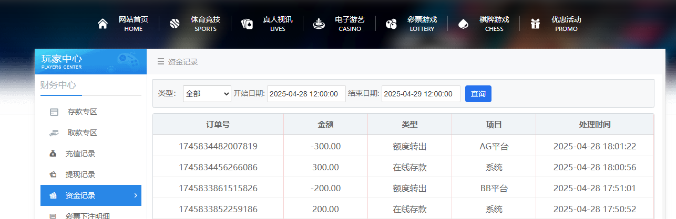Viewport: 676px width, 219px height.
Task: Click the playing cards Lives icon
Action: [x=247, y=24]
